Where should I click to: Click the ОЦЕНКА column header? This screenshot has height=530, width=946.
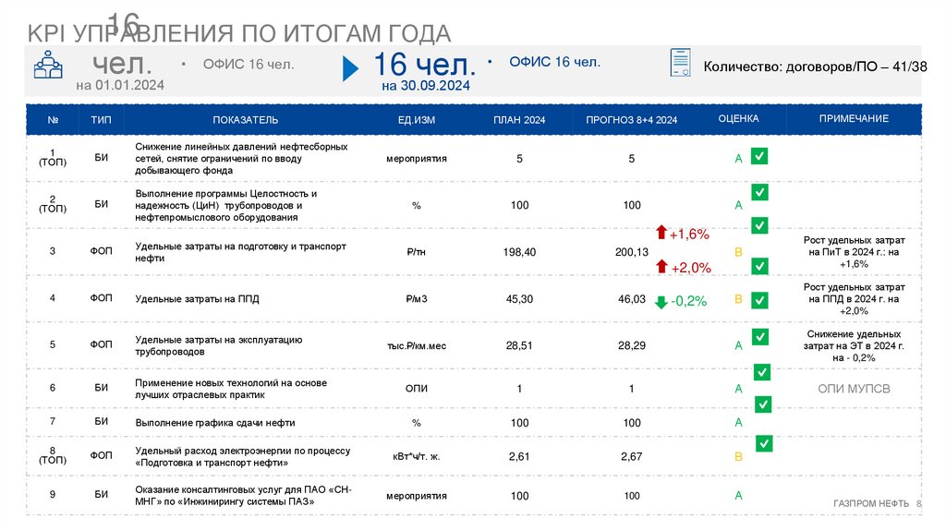click(x=738, y=118)
